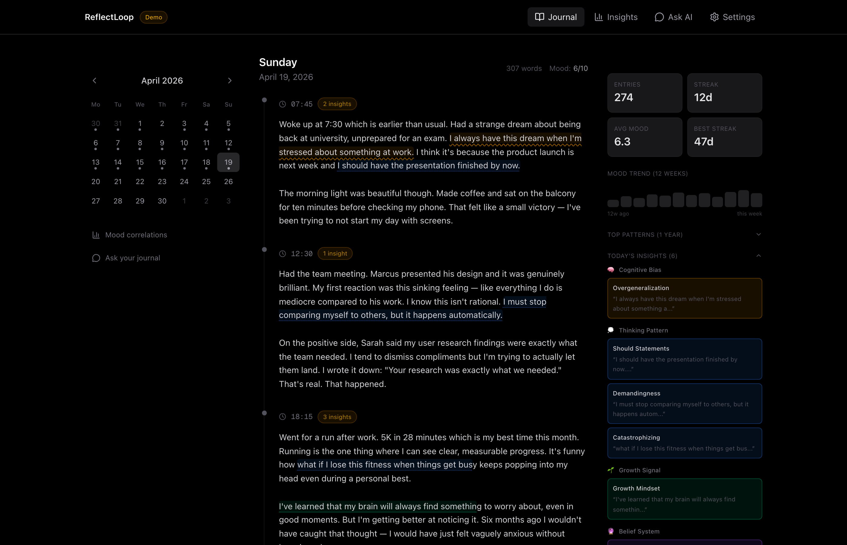Screen dimensions: 847x545
Task: Select April 15 in the calendar
Action: pos(140,162)
